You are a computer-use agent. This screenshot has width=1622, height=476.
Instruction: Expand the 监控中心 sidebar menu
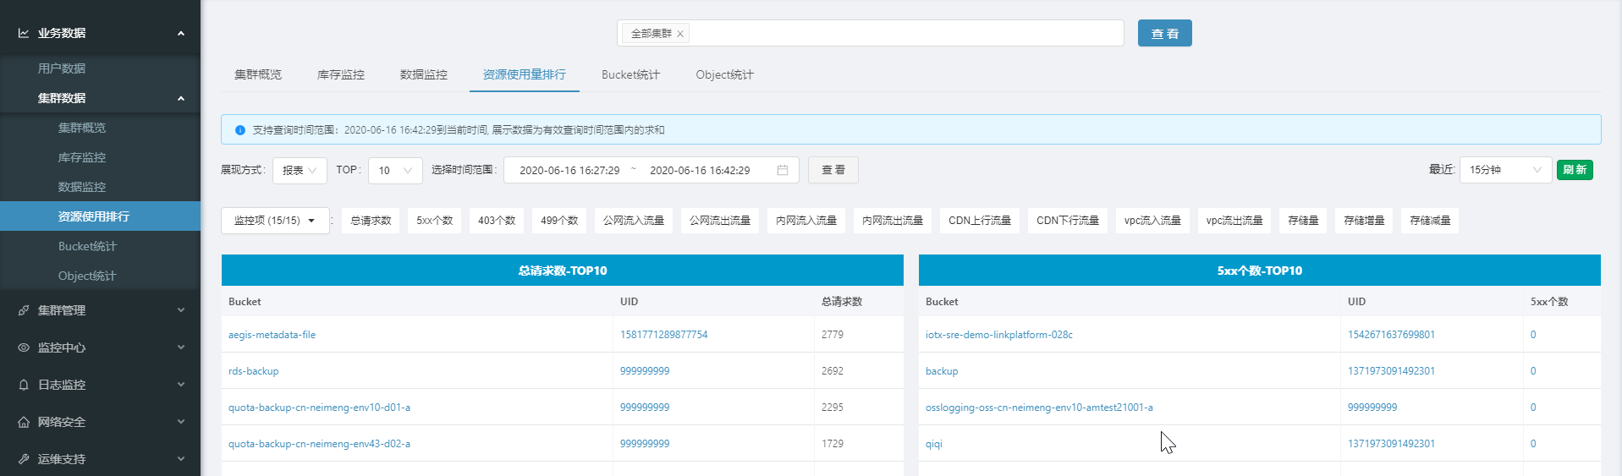(181, 347)
